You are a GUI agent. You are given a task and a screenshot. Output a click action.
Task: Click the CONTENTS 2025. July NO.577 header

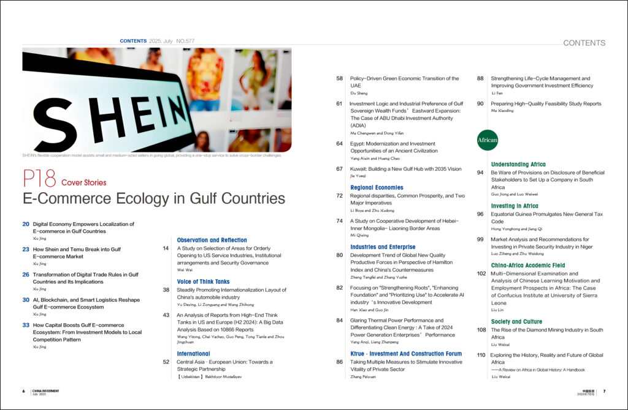tap(158, 41)
